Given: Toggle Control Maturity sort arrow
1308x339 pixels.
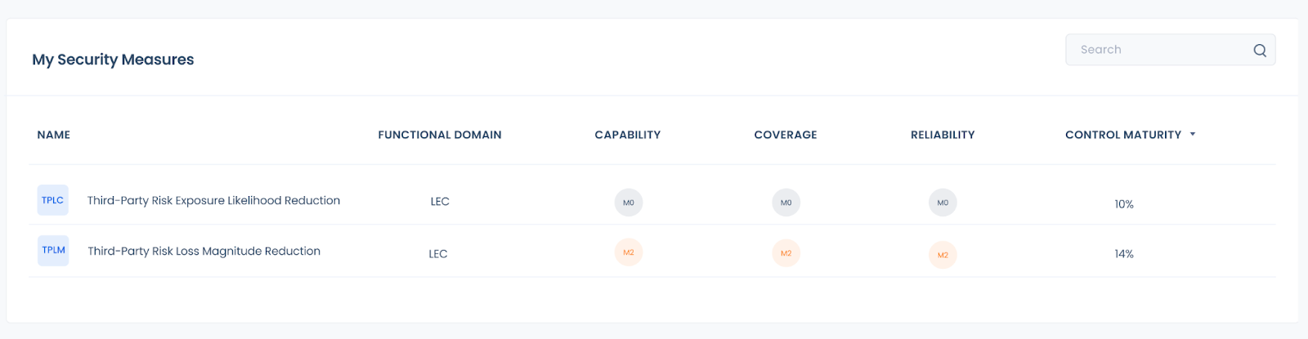Looking at the screenshot, I should pos(1193,134).
